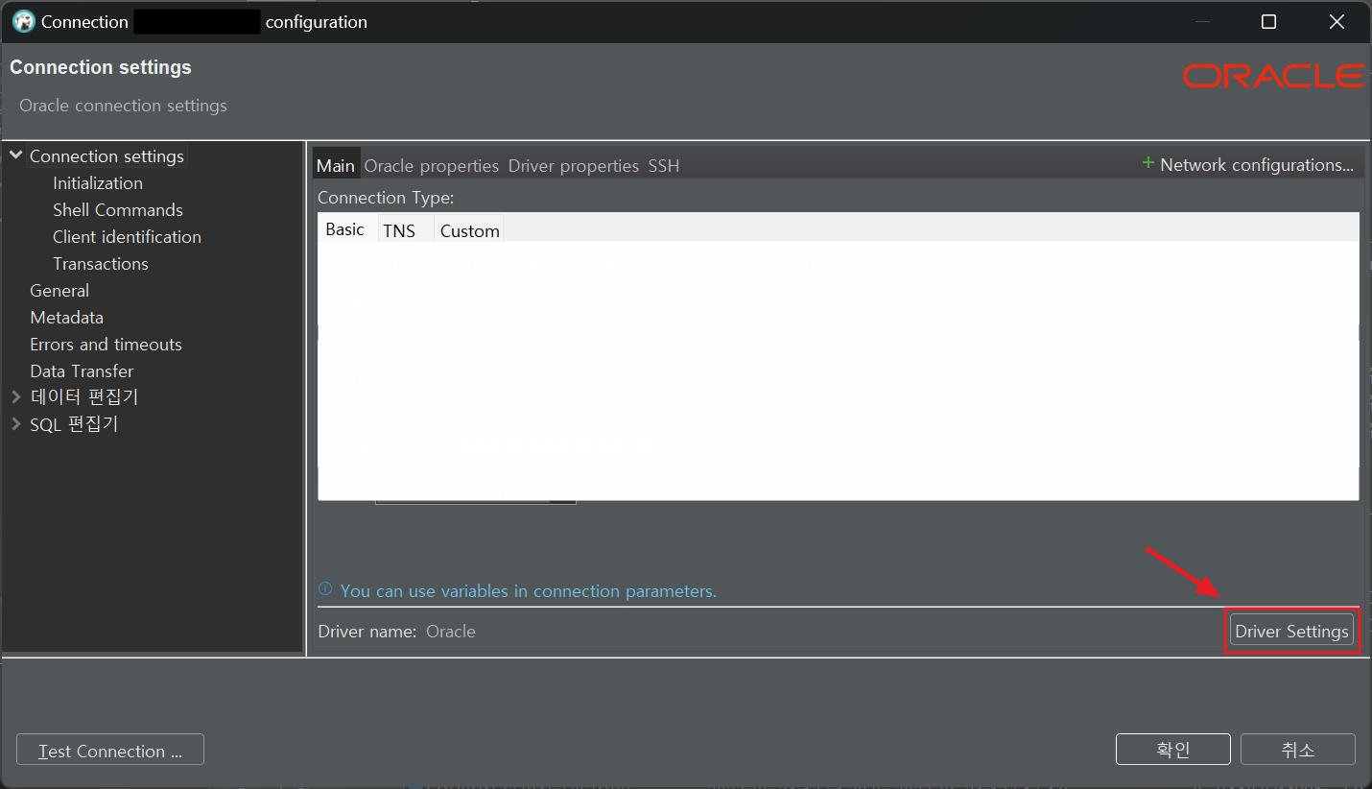The image size is (1372, 789).
Task: Open the Driver properties tab
Action: tap(574, 165)
